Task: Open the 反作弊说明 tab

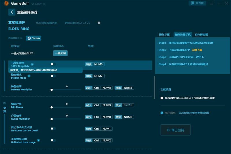Action: pos(201,34)
